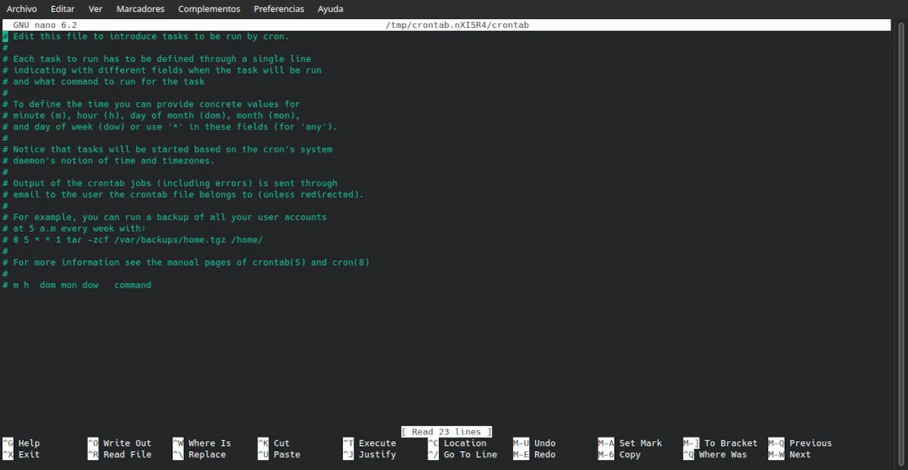Screen dimensions: 908x470
Task: Click the ^W Where Is shortcut
Action: (x=202, y=444)
